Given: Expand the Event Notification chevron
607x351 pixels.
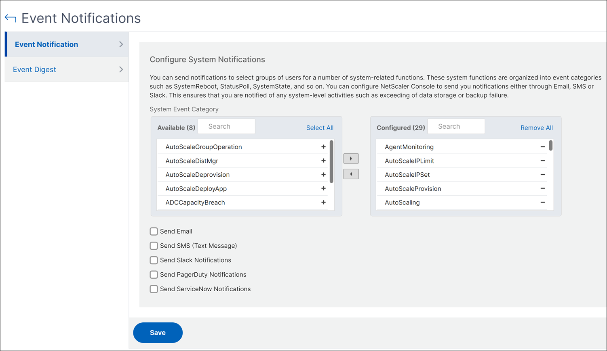Looking at the screenshot, I should [x=121, y=44].
